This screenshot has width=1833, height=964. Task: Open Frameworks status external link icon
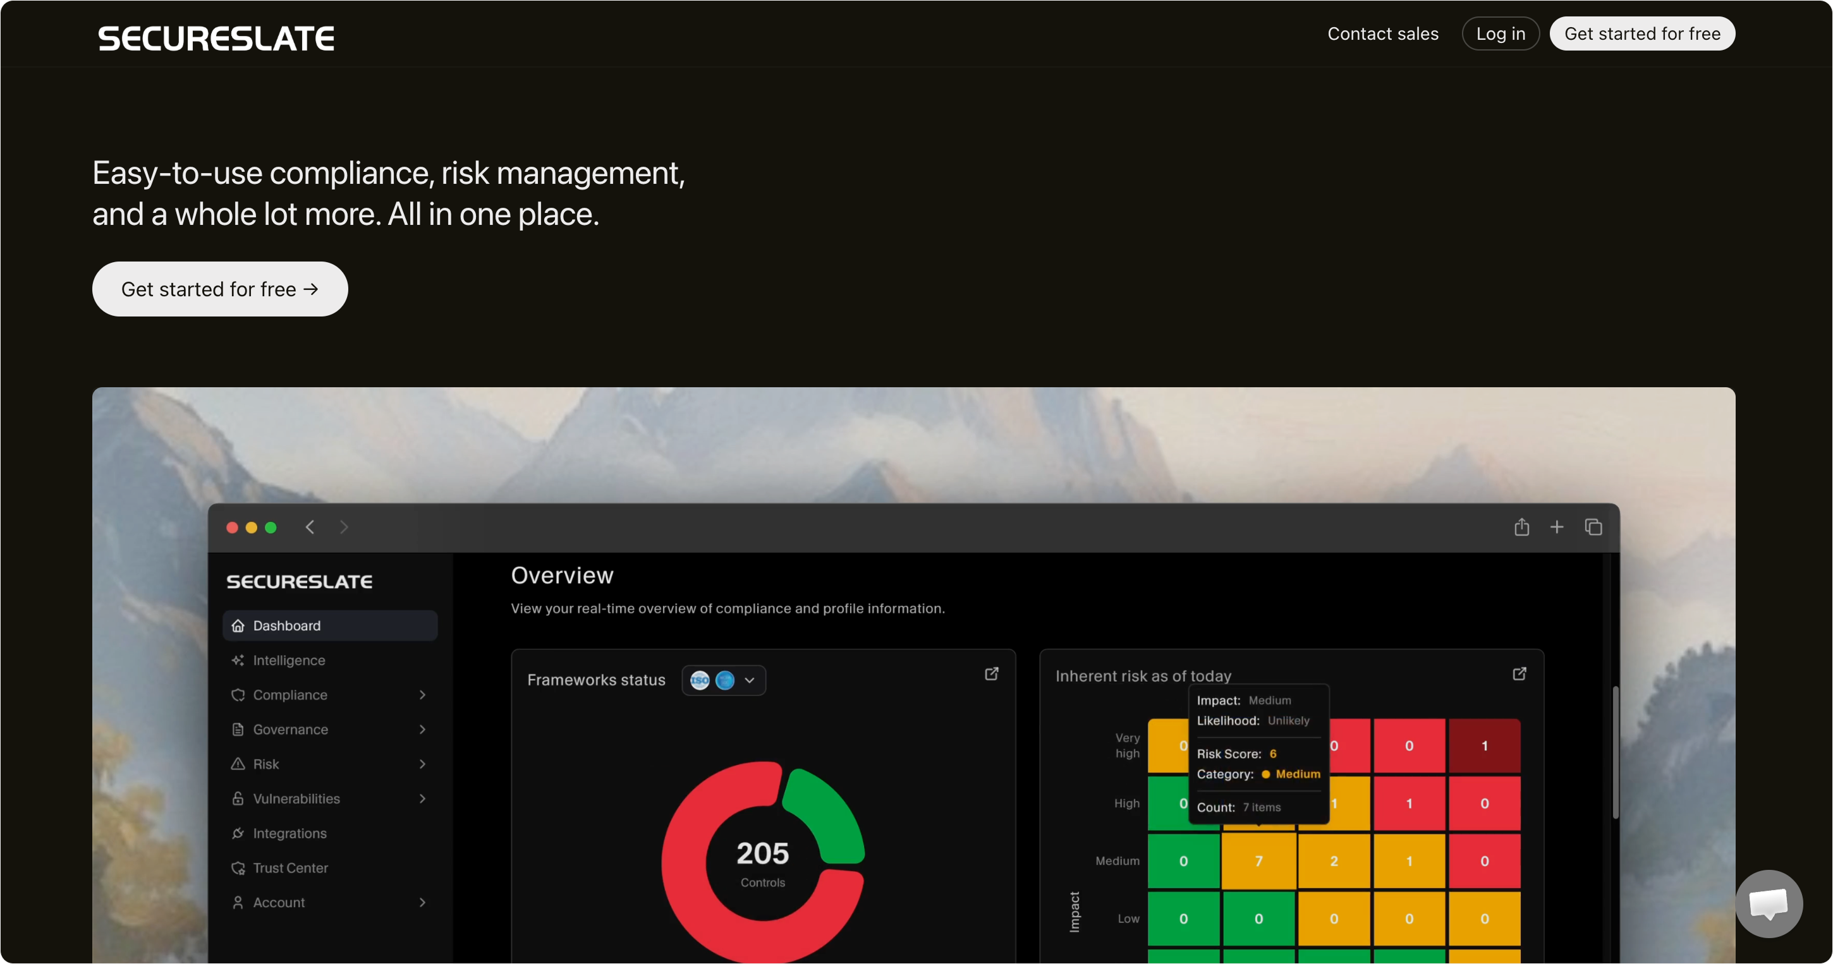click(x=991, y=673)
